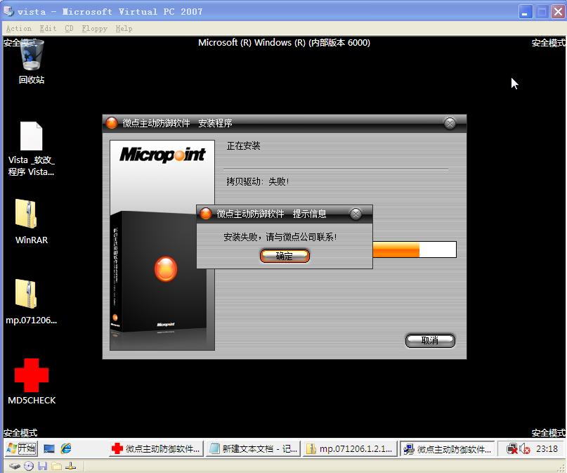
Task: Open the Floppy menu
Action: 94,29
